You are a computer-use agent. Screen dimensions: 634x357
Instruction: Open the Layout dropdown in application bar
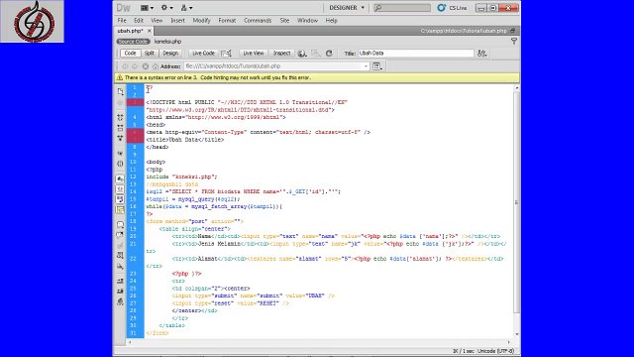click(147, 8)
